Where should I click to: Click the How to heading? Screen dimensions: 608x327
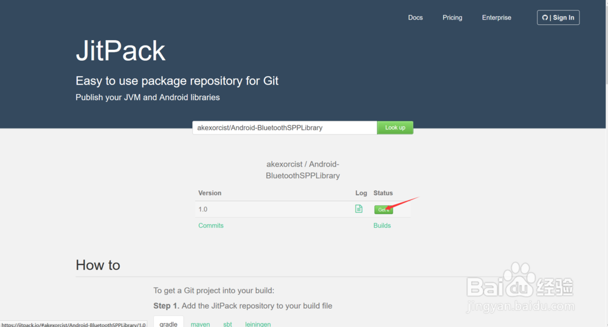pos(98,265)
